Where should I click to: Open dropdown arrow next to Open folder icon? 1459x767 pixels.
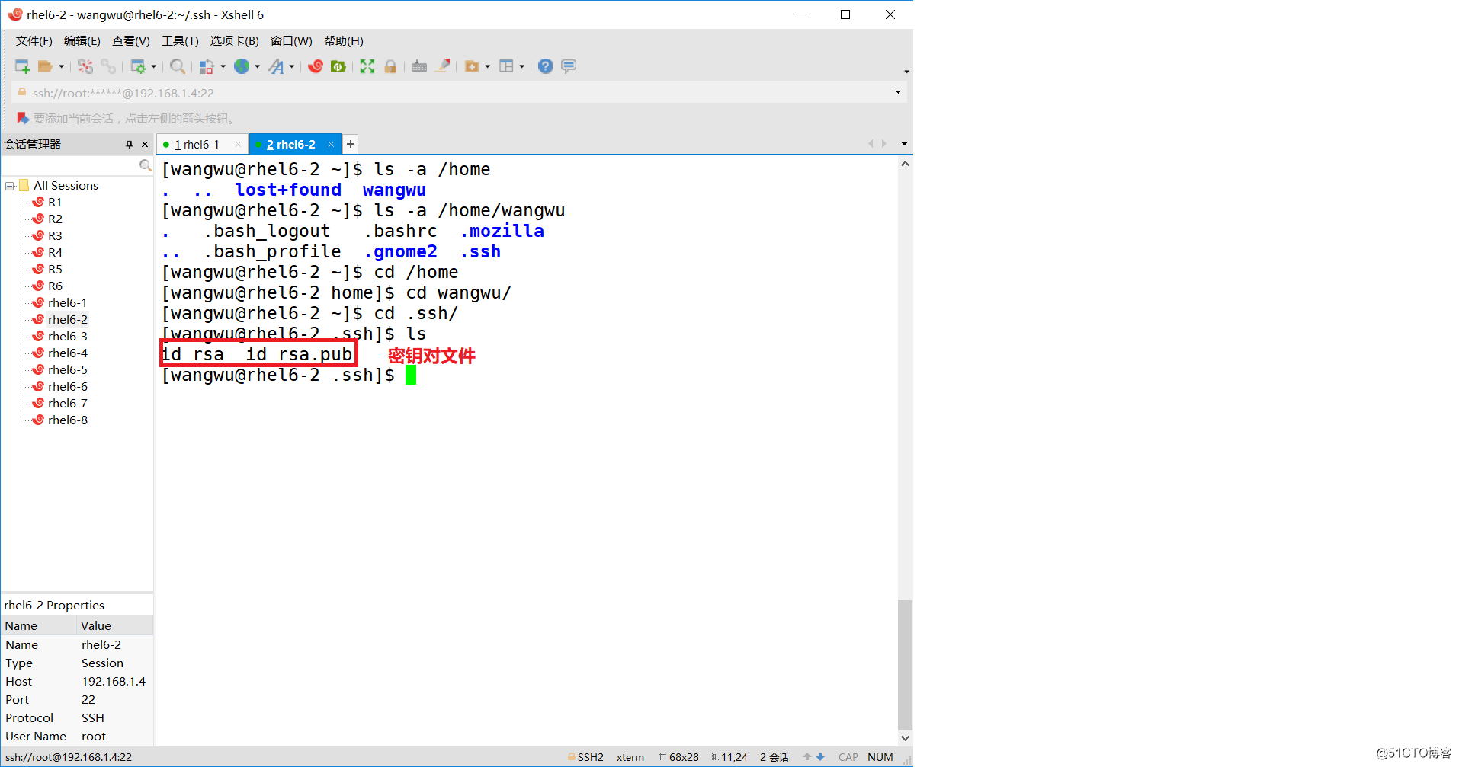[x=61, y=66]
